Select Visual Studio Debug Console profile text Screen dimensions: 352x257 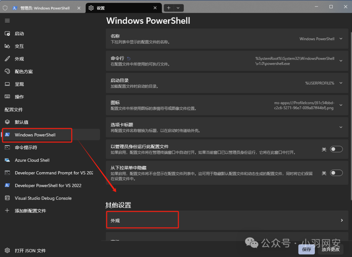[x=43, y=198]
